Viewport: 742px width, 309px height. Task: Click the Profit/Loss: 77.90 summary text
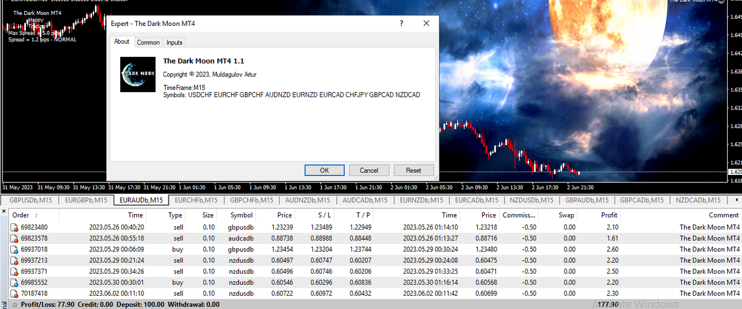tap(47, 304)
